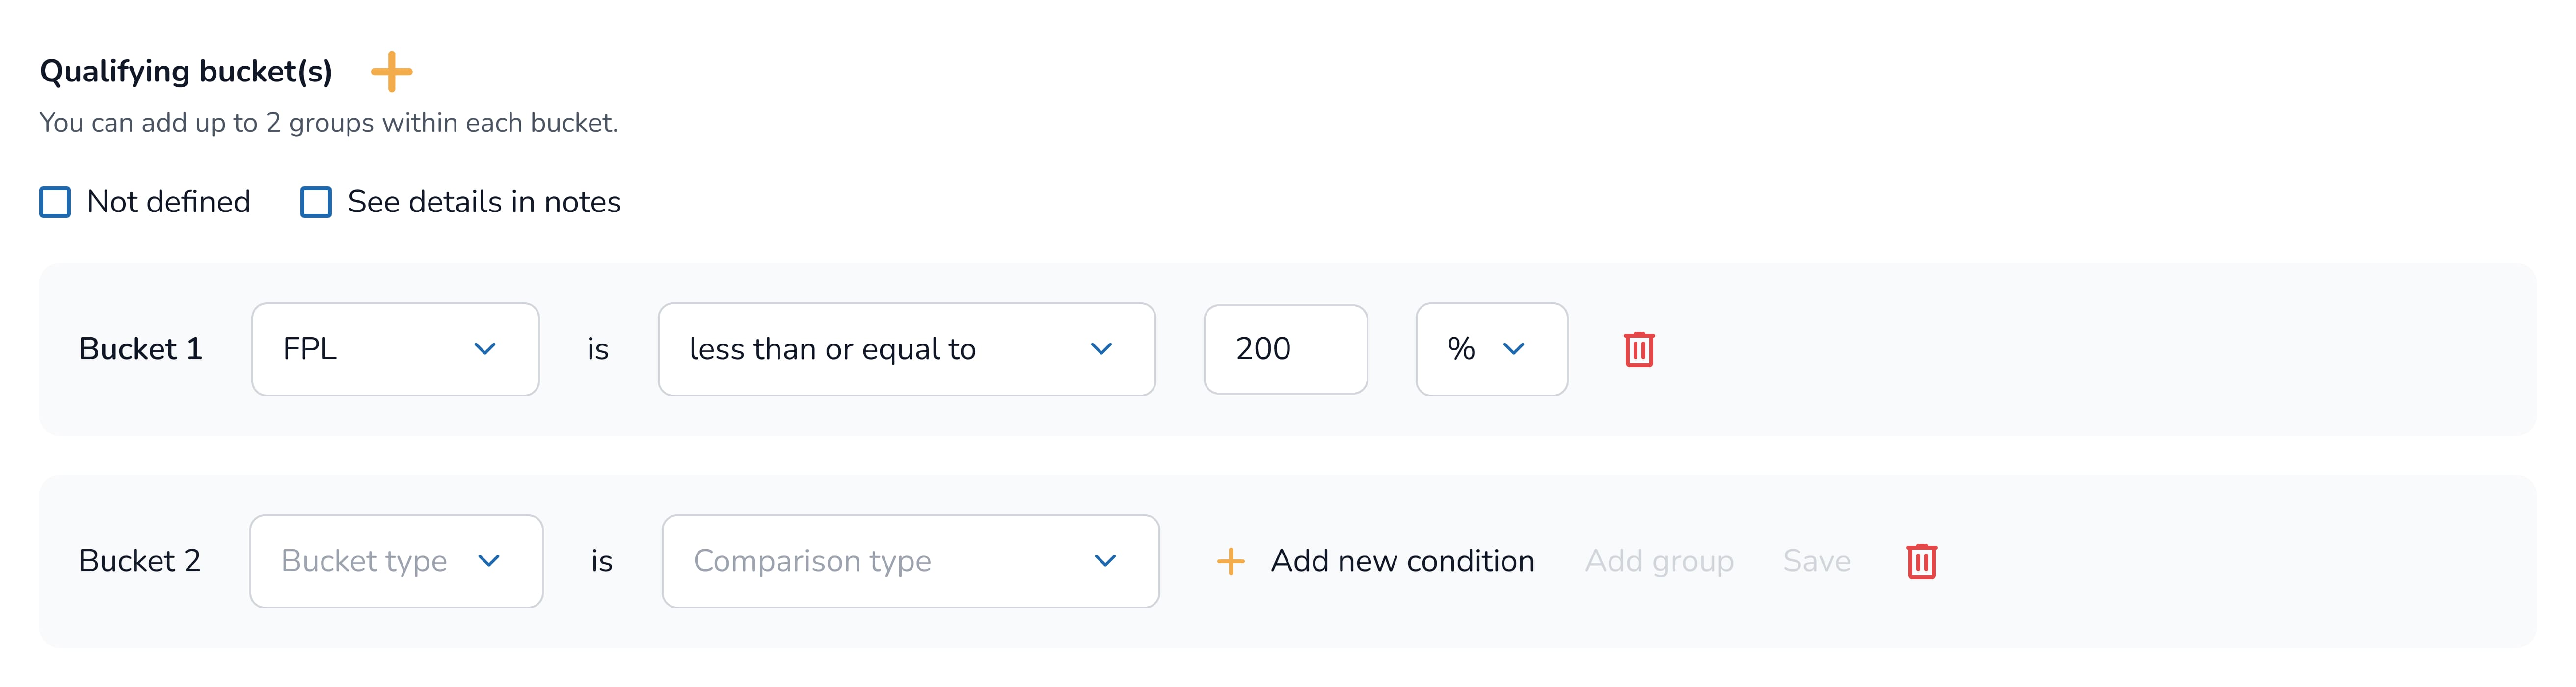The height and width of the screenshot is (687, 2576).
Task: Click the orange plus before Add new condition
Action: pos(1230,561)
